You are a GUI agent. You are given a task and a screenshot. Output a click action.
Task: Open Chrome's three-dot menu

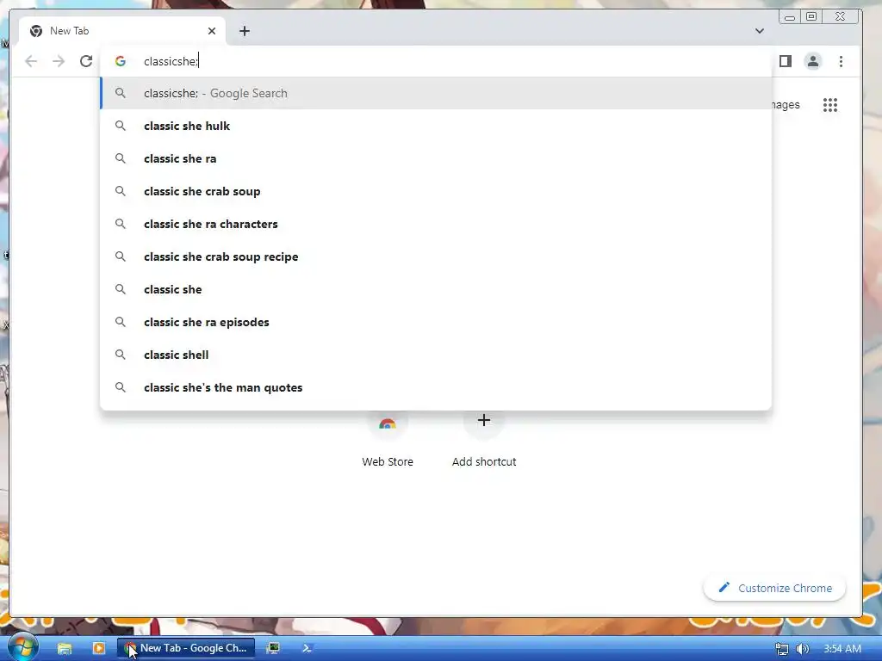841,61
